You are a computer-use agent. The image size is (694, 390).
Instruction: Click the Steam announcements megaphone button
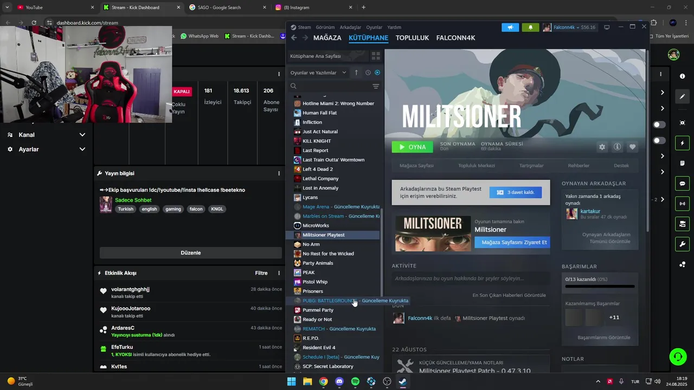[510, 27]
